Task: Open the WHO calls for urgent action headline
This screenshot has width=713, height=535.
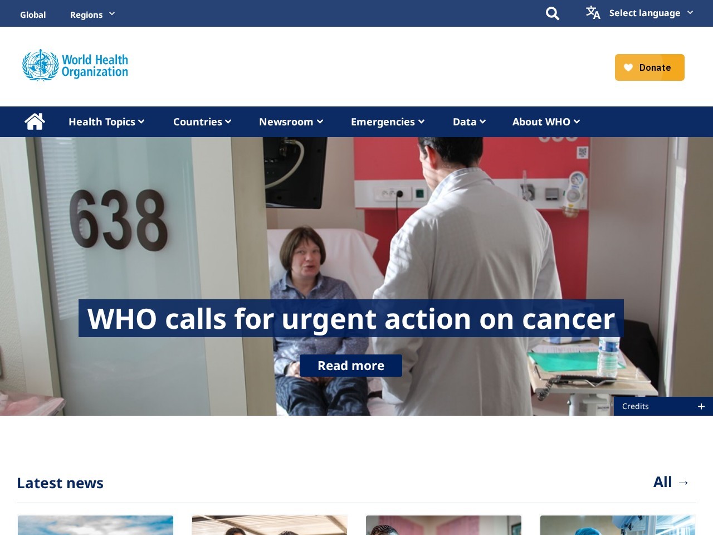Action: coord(351,318)
